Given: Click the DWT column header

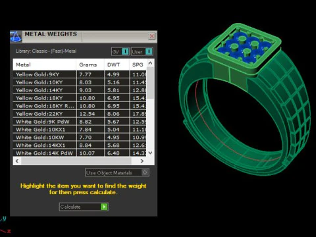Looking at the screenshot, I should click(x=117, y=65).
